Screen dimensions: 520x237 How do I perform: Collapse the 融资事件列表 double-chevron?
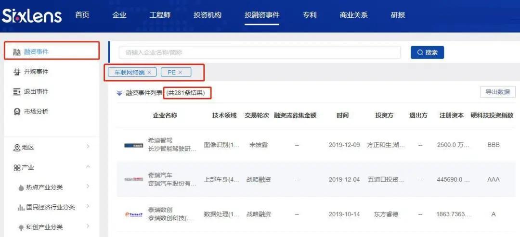tap(119, 93)
